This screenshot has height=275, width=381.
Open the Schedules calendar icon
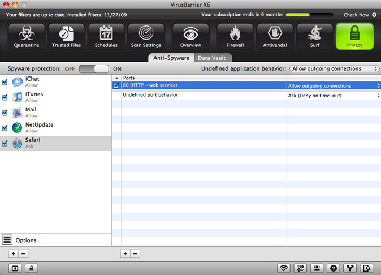pos(106,36)
